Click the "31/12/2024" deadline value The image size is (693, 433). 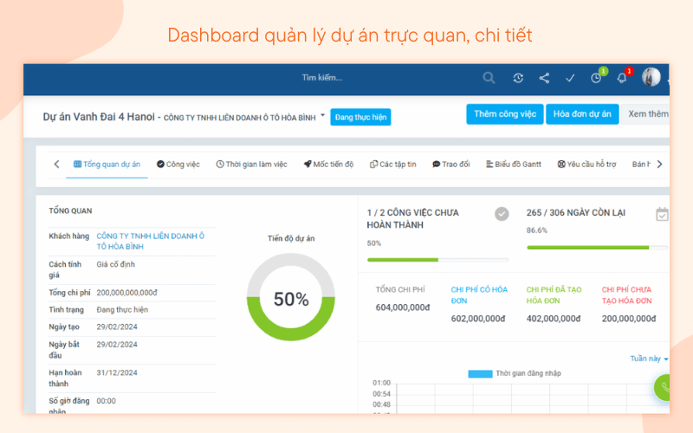[117, 373]
